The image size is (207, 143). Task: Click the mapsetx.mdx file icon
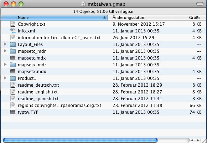click(13, 71)
